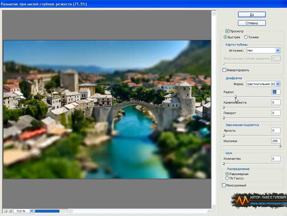Enable the Инвертировать checkbox
The width and height of the screenshot is (287, 216).
(x=224, y=70)
